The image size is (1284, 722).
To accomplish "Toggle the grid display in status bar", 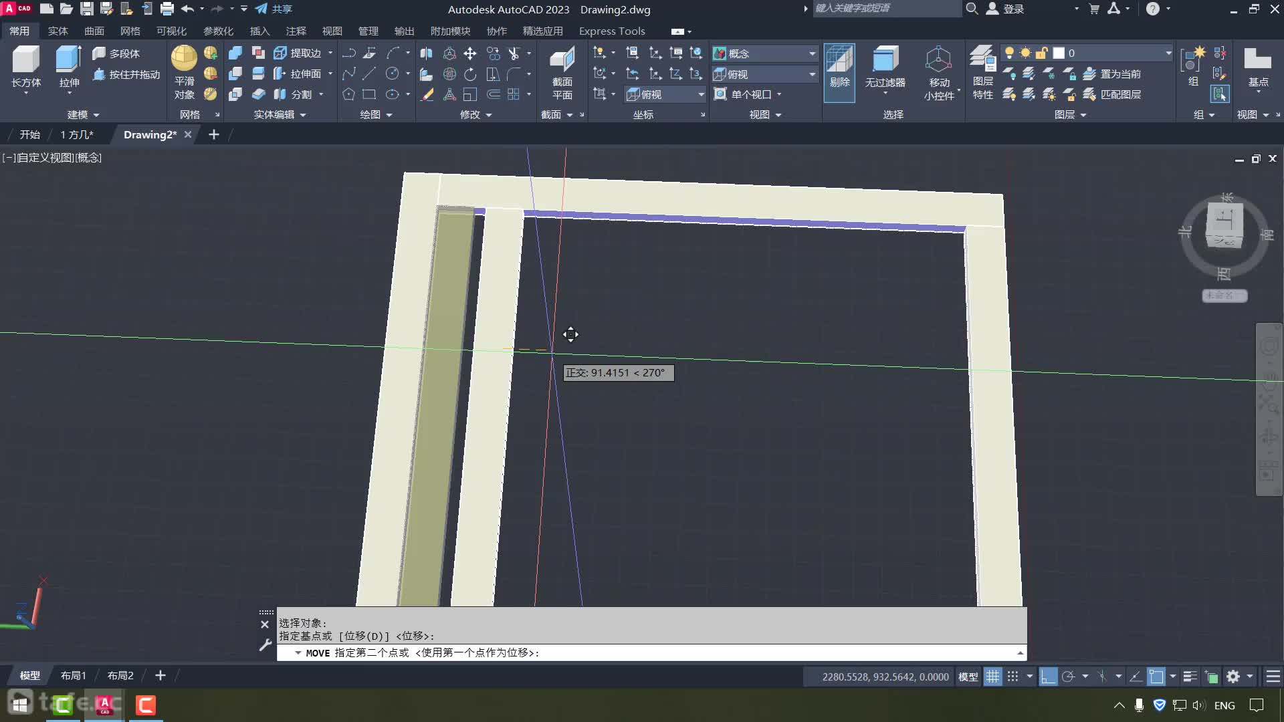I will tap(992, 677).
